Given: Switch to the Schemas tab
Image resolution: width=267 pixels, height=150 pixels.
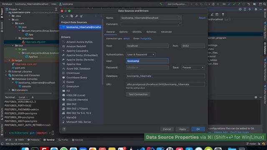Looking at the screenshot, I should point(151,32).
